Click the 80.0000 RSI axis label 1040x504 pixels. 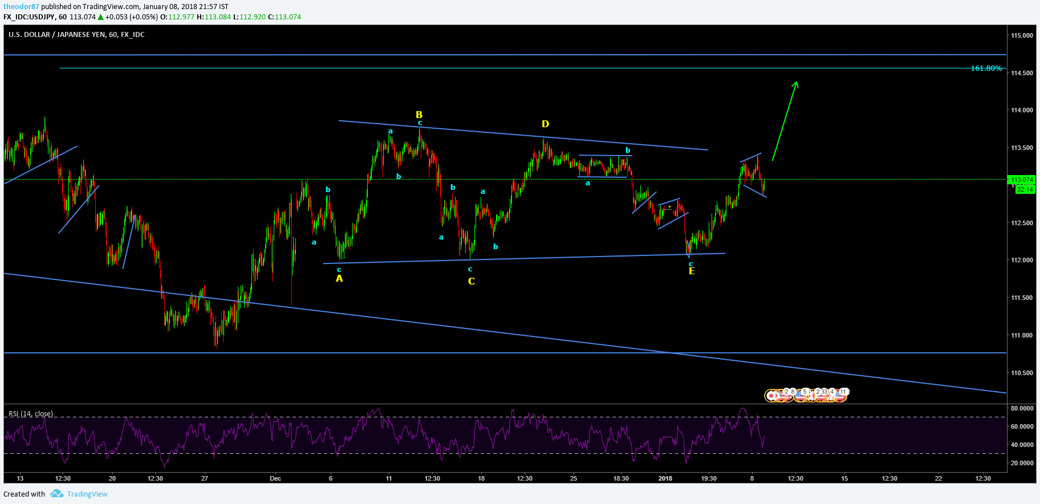(1022, 408)
